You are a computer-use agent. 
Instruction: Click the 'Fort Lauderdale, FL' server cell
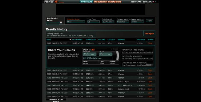pos(126,85)
